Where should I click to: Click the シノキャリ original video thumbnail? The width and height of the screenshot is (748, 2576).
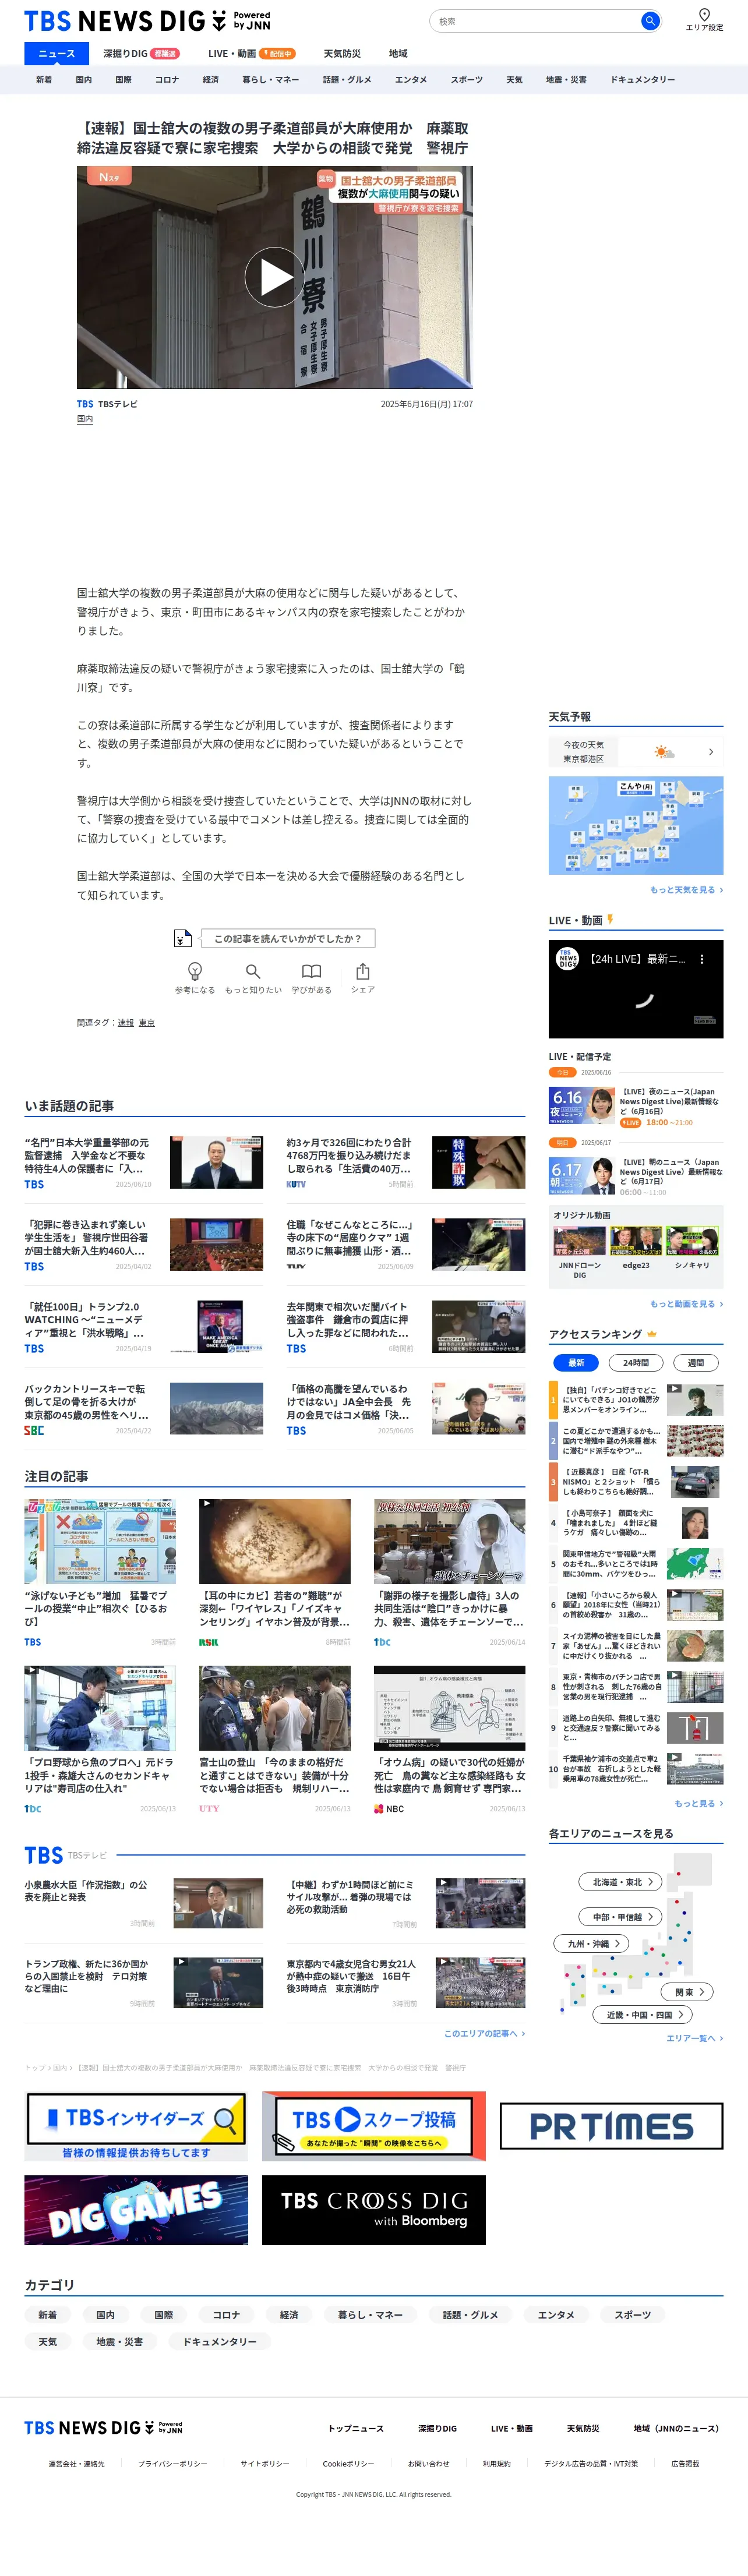692,1241
